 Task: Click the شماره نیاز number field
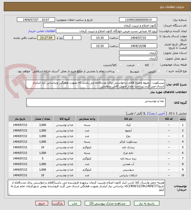pyautogui.click(x=138, y=20)
